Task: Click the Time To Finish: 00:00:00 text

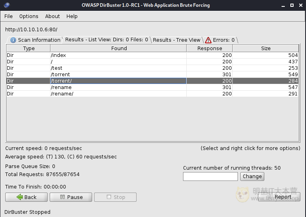Action: (x=36, y=187)
